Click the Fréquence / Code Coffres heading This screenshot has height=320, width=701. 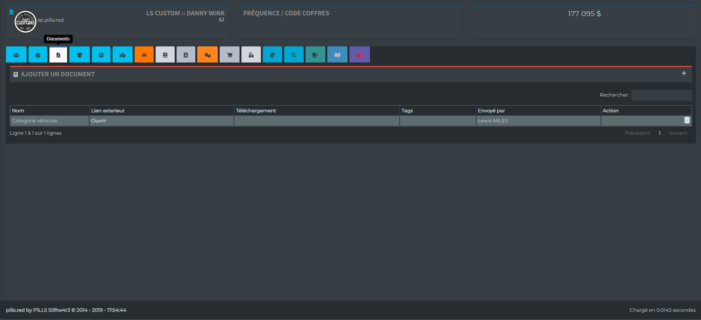(286, 13)
